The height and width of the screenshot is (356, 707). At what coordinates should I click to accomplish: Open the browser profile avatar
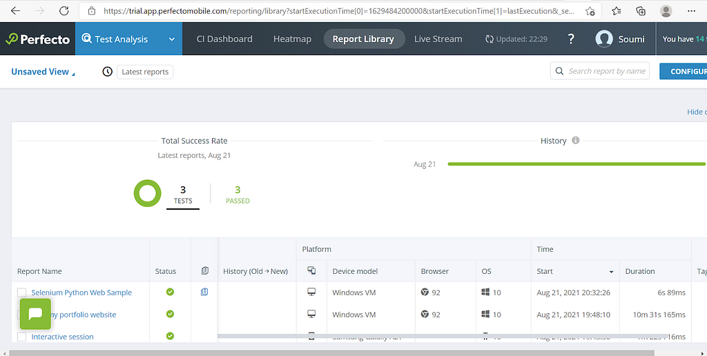(x=666, y=11)
